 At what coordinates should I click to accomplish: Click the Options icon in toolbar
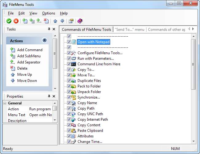click(x=71, y=21)
